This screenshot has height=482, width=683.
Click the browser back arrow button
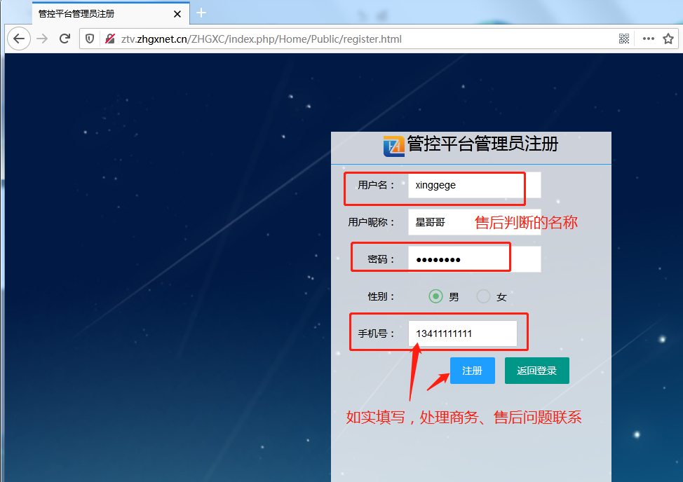pos(19,39)
